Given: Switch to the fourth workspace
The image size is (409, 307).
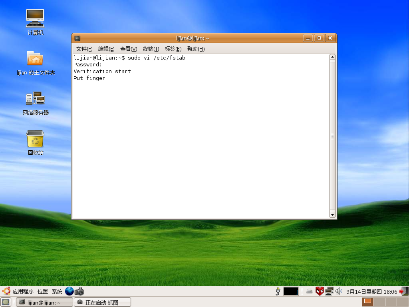Looking at the screenshot, I should [x=402, y=302].
